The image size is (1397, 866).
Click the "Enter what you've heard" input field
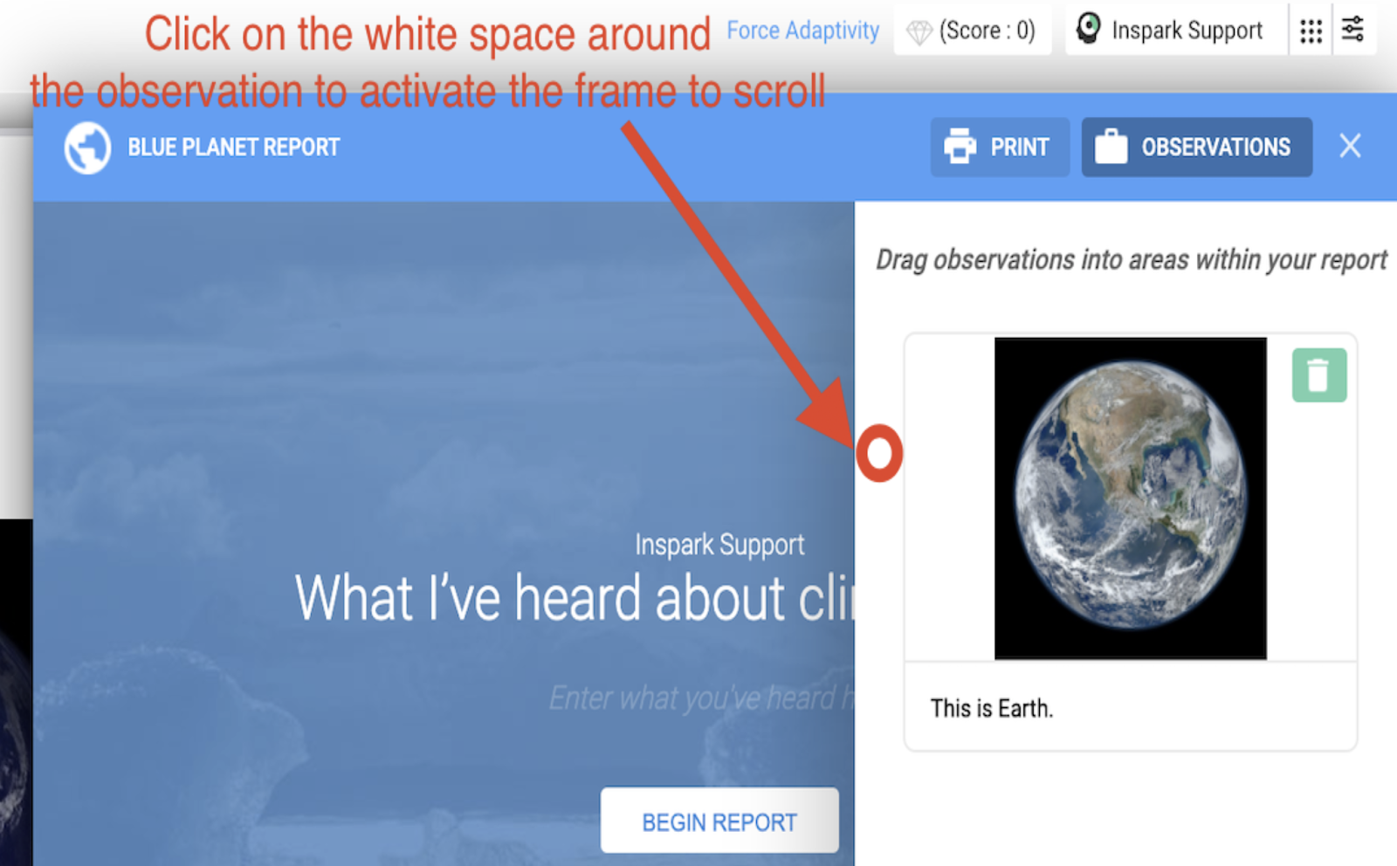pyautogui.click(x=701, y=698)
